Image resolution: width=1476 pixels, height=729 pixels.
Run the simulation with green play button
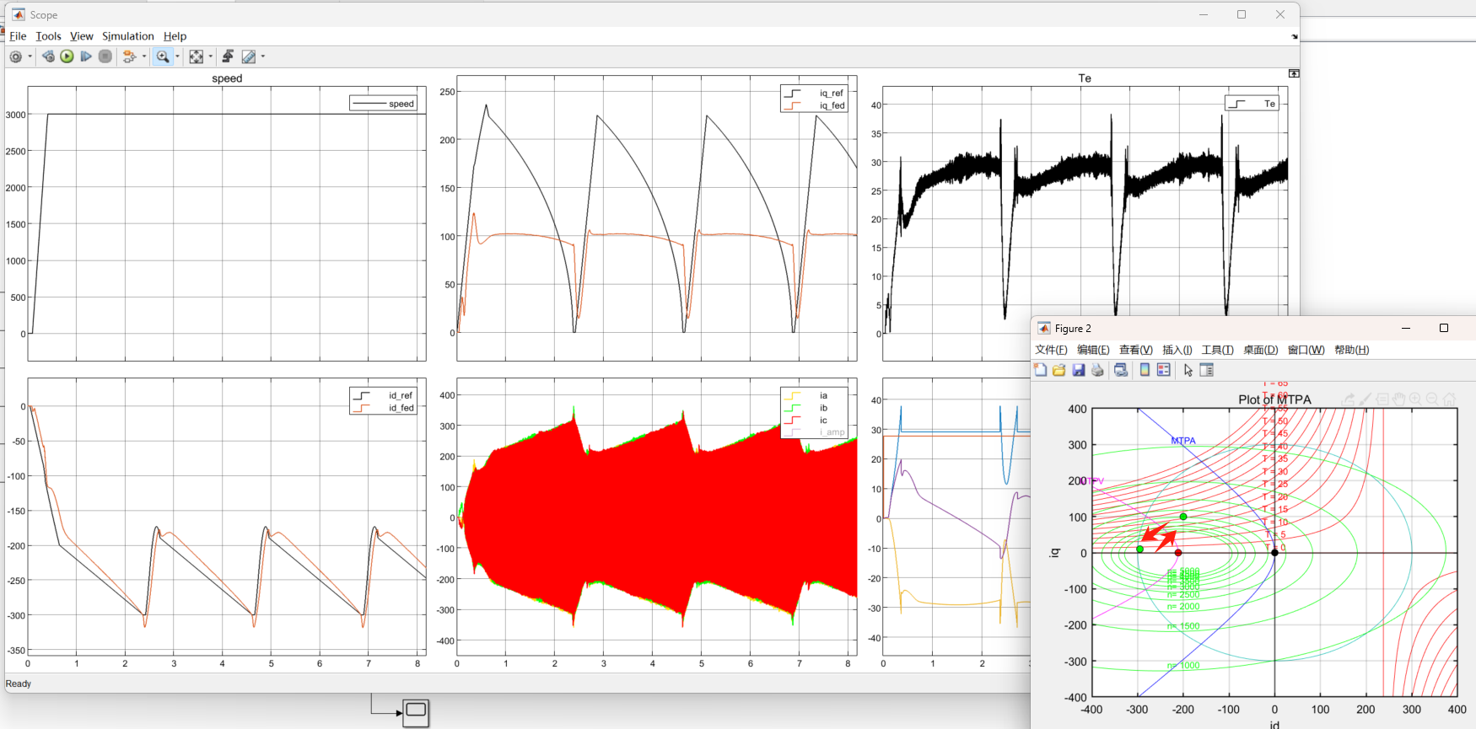click(67, 56)
